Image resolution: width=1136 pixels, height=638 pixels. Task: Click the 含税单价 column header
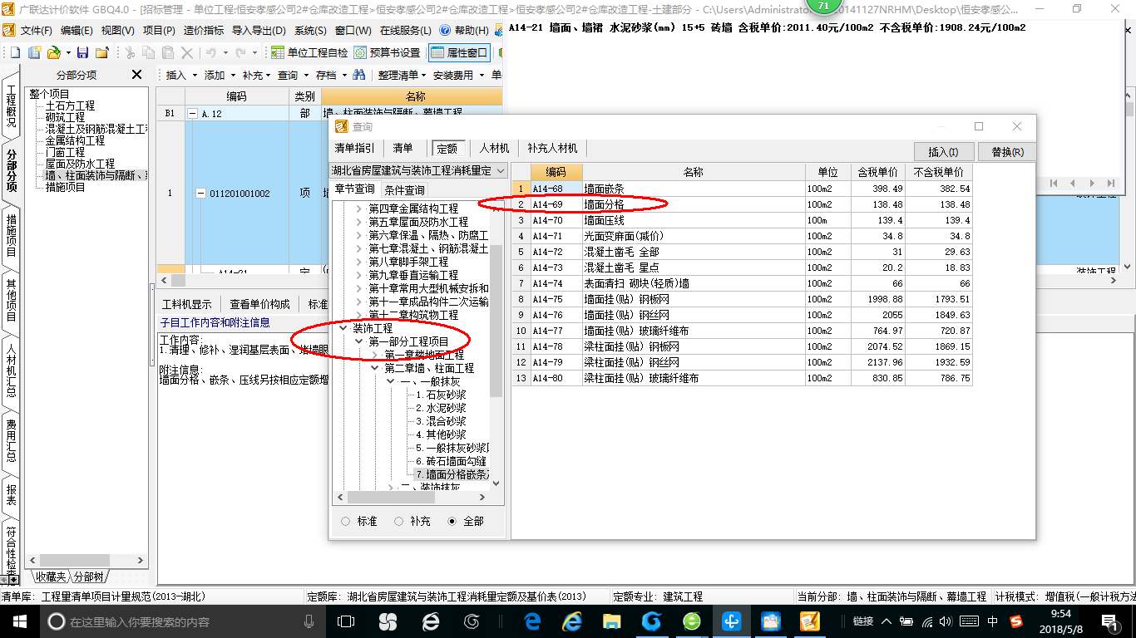tap(877, 172)
